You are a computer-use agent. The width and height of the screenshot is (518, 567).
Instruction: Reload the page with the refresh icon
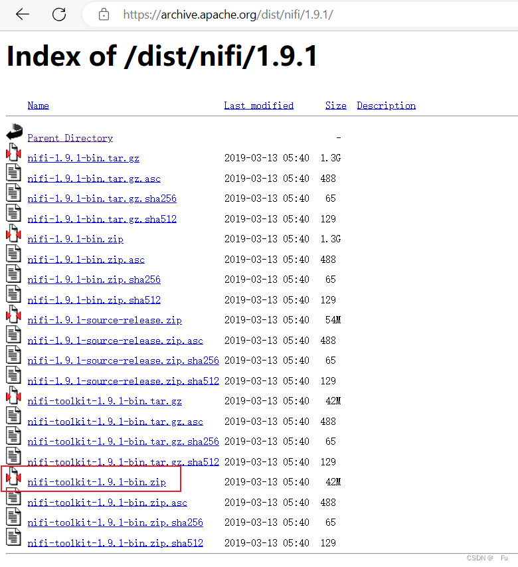[x=59, y=15]
